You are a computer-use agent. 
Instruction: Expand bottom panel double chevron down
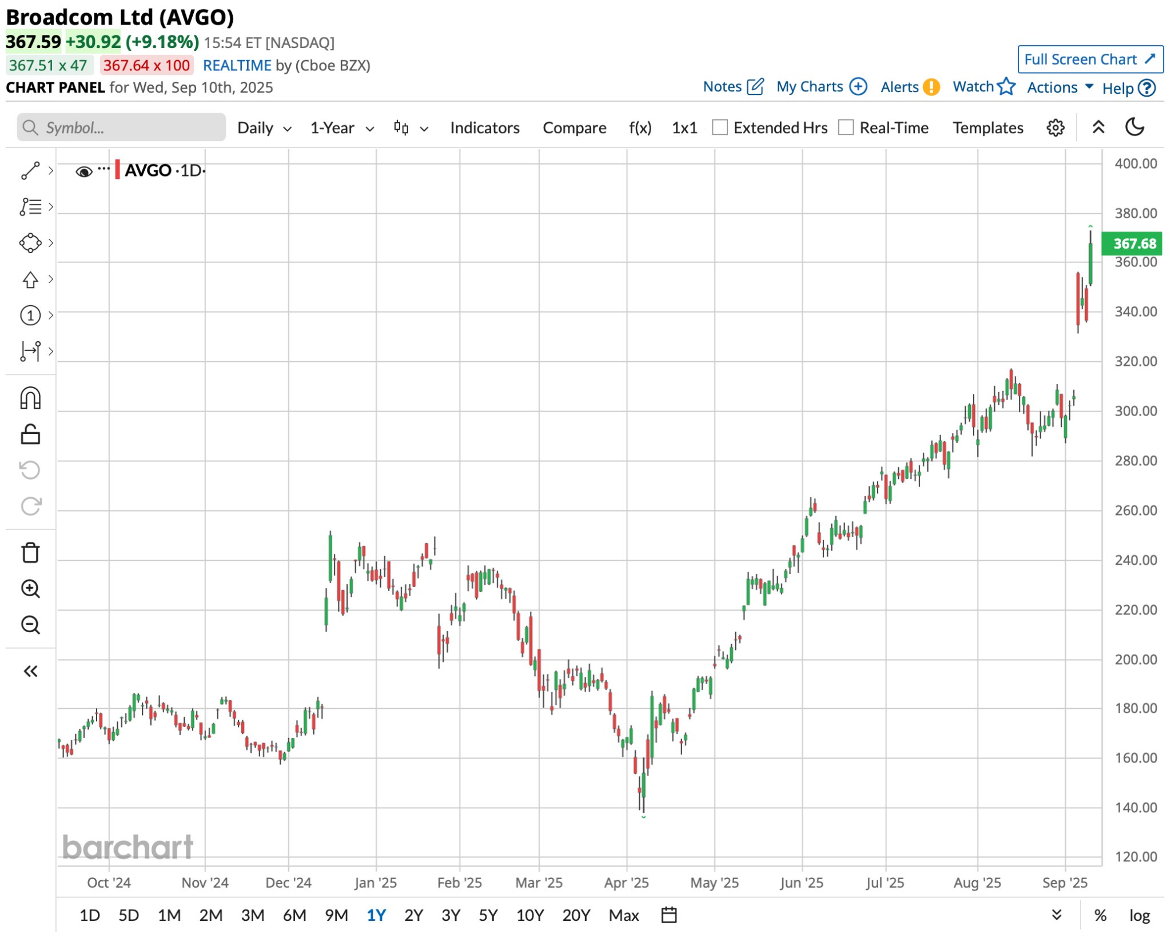pos(1056,915)
